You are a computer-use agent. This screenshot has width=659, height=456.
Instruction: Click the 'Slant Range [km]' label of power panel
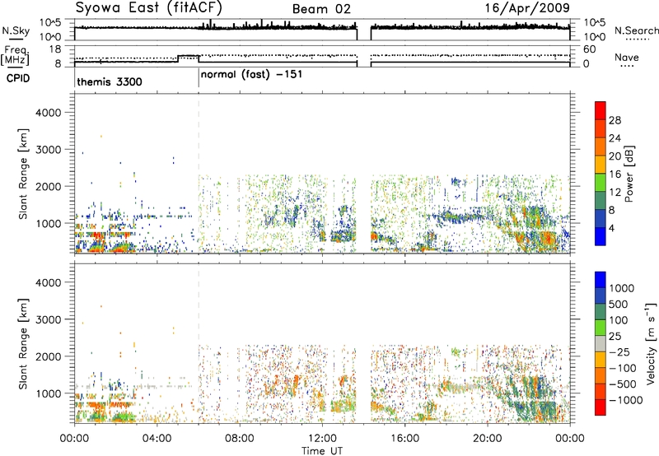23,174
